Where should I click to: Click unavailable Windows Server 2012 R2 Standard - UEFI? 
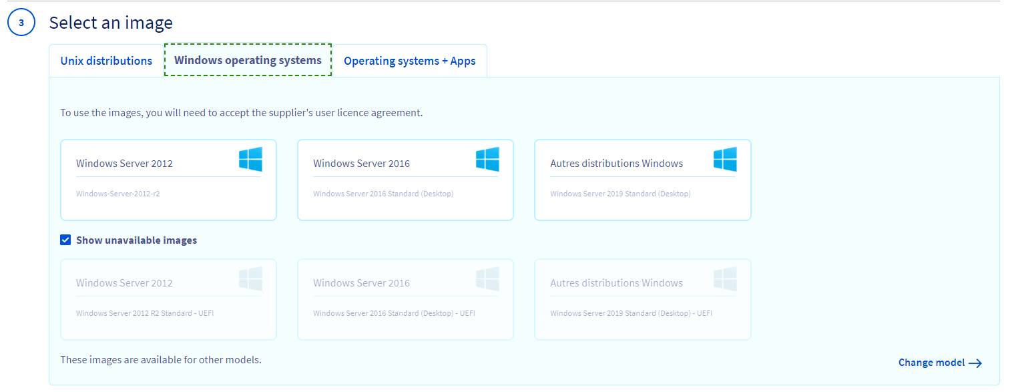144,313
